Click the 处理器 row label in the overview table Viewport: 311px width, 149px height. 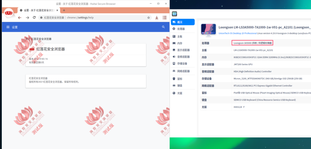point(206,43)
